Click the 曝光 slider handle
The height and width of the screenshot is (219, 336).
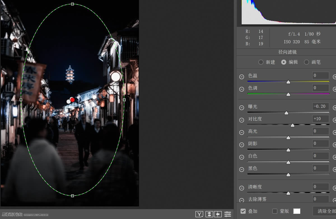coord(286,113)
